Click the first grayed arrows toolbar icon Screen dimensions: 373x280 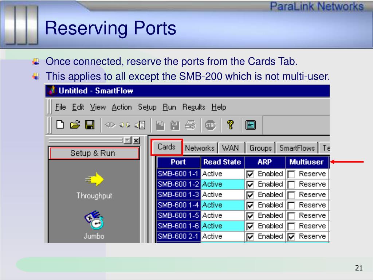point(110,125)
